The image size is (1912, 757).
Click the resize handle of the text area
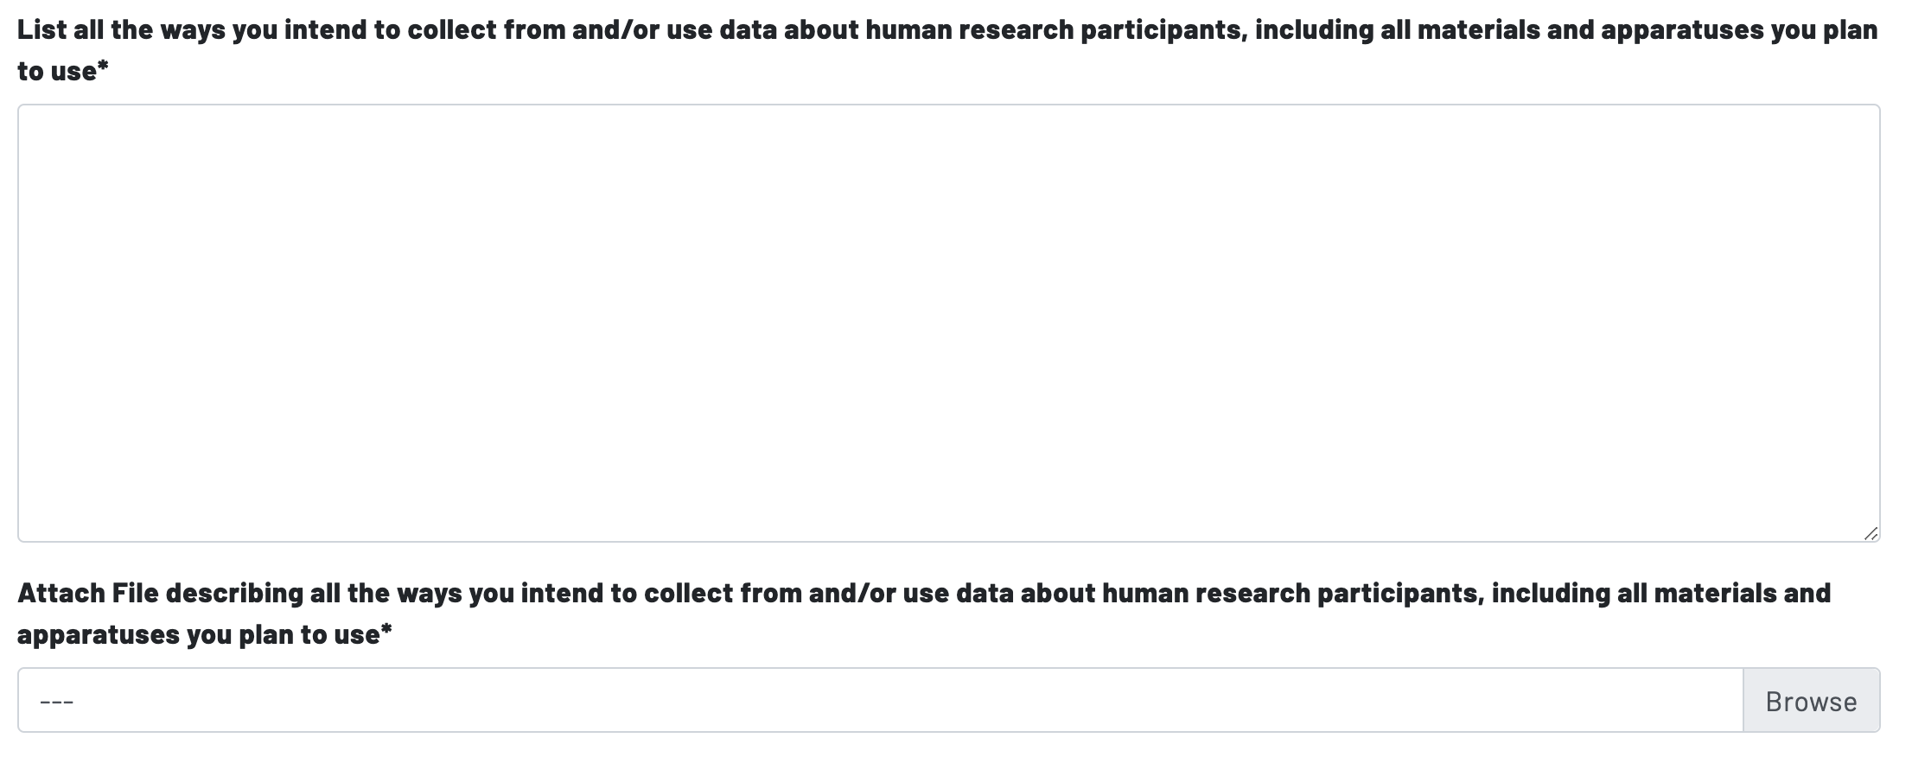point(1871,533)
